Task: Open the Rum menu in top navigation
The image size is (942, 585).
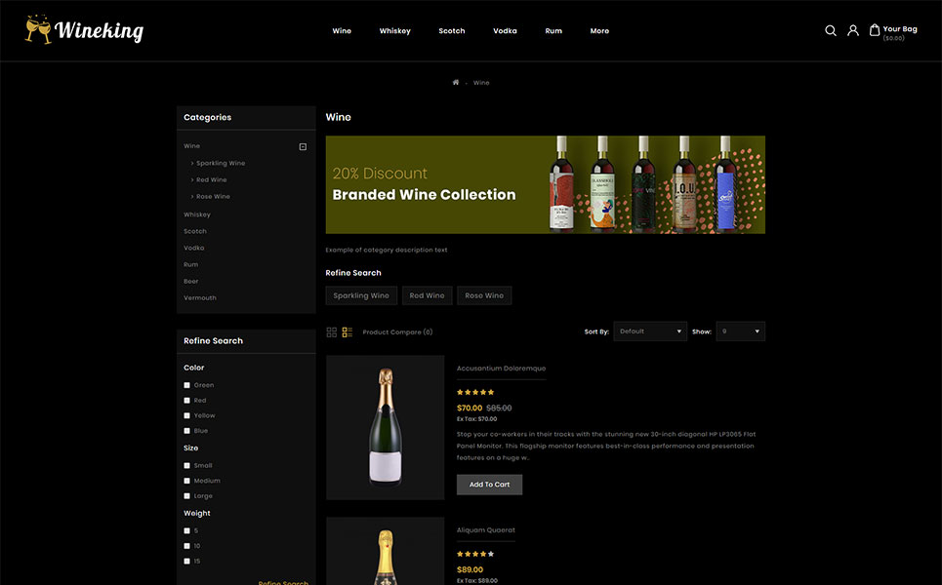Action: pos(553,30)
